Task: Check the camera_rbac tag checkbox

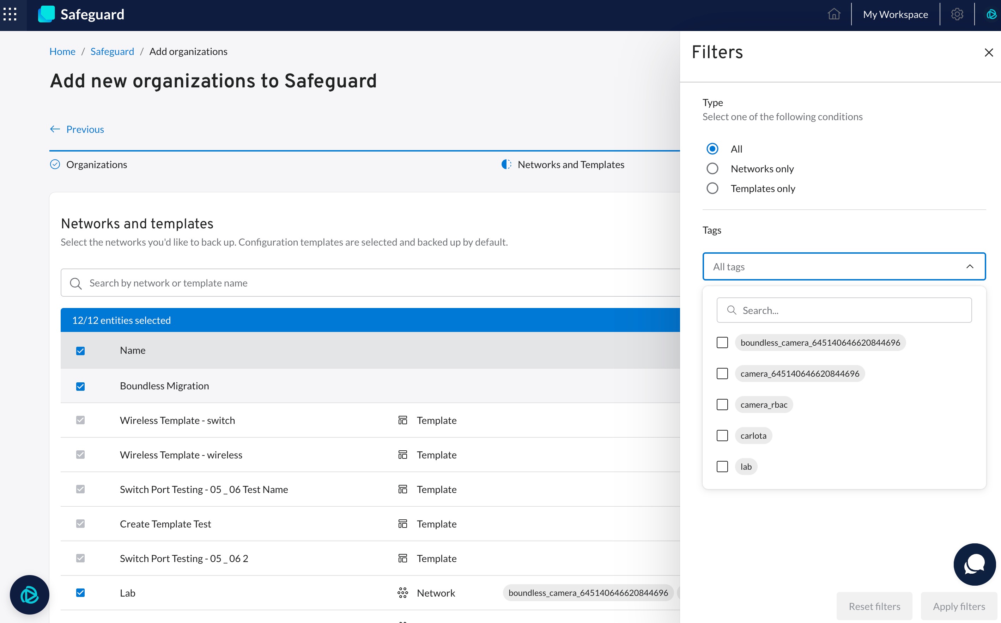Action: tap(722, 405)
